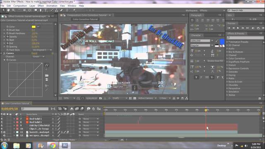This screenshot has width=265, height=149.
Task: Expand Brush Size property triangle
Action: [x=5, y=30]
